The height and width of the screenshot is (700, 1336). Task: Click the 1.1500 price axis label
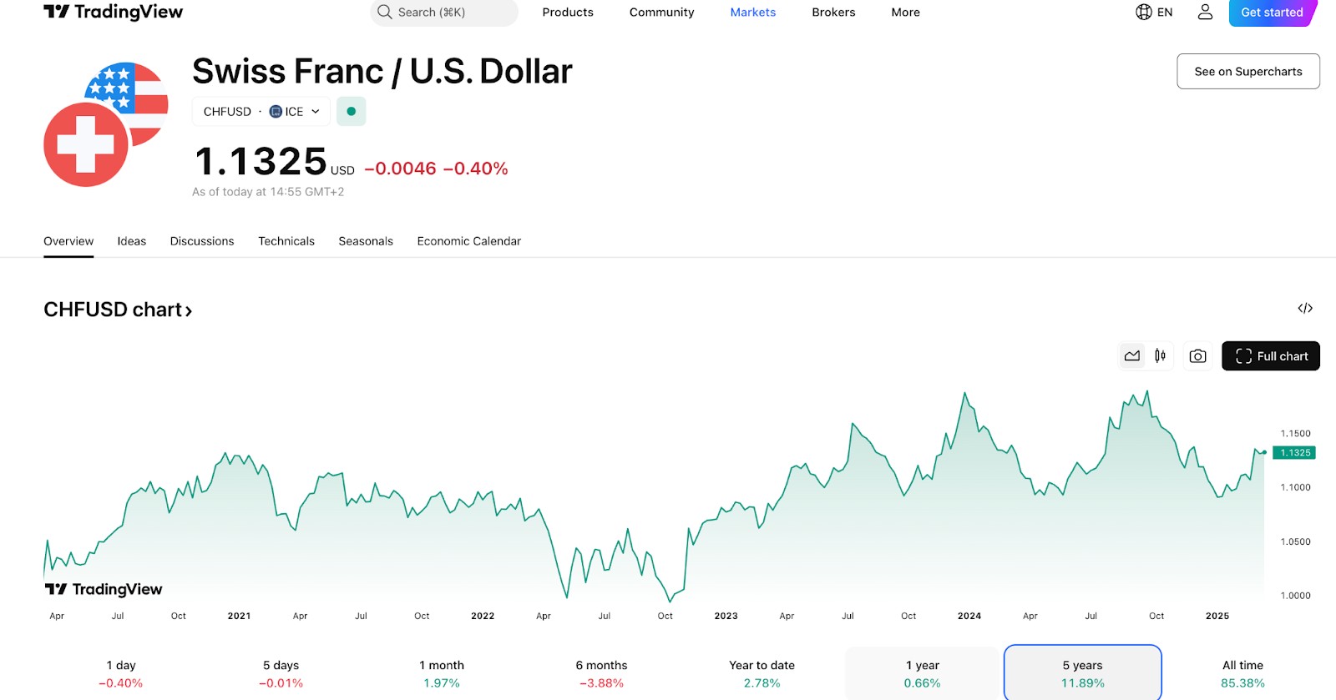pos(1296,434)
